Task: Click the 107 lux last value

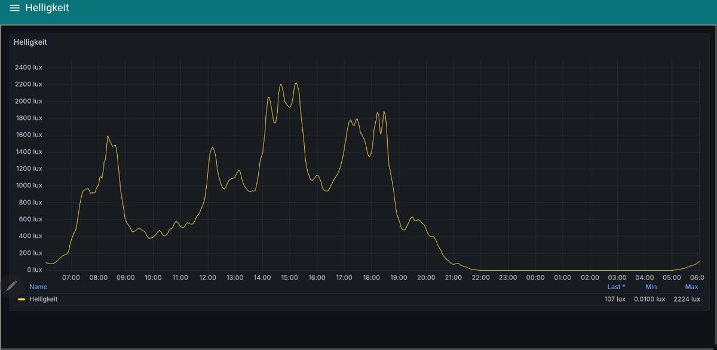Action: pos(615,299)
